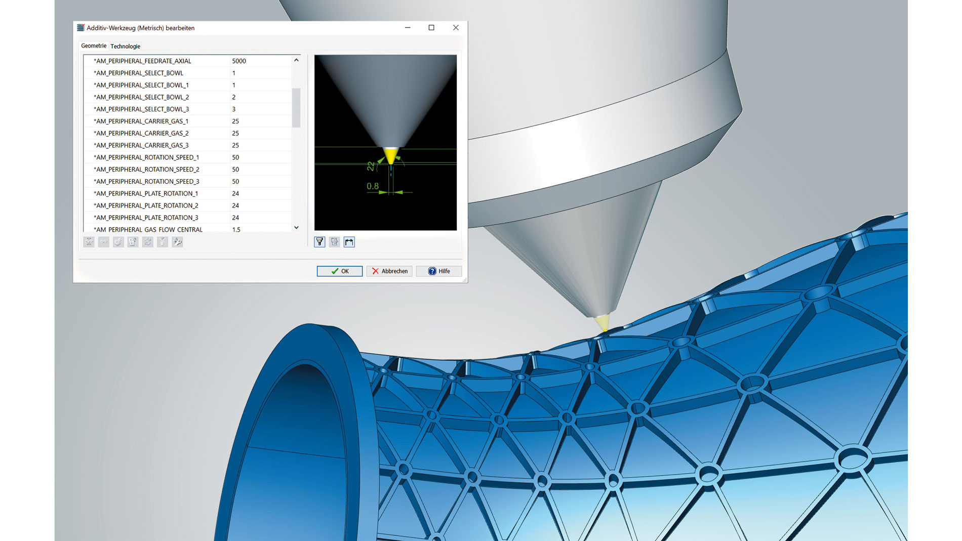Click the 1.5 value for GAS_FLOW_CENTRAL

[x=261, y=228]
